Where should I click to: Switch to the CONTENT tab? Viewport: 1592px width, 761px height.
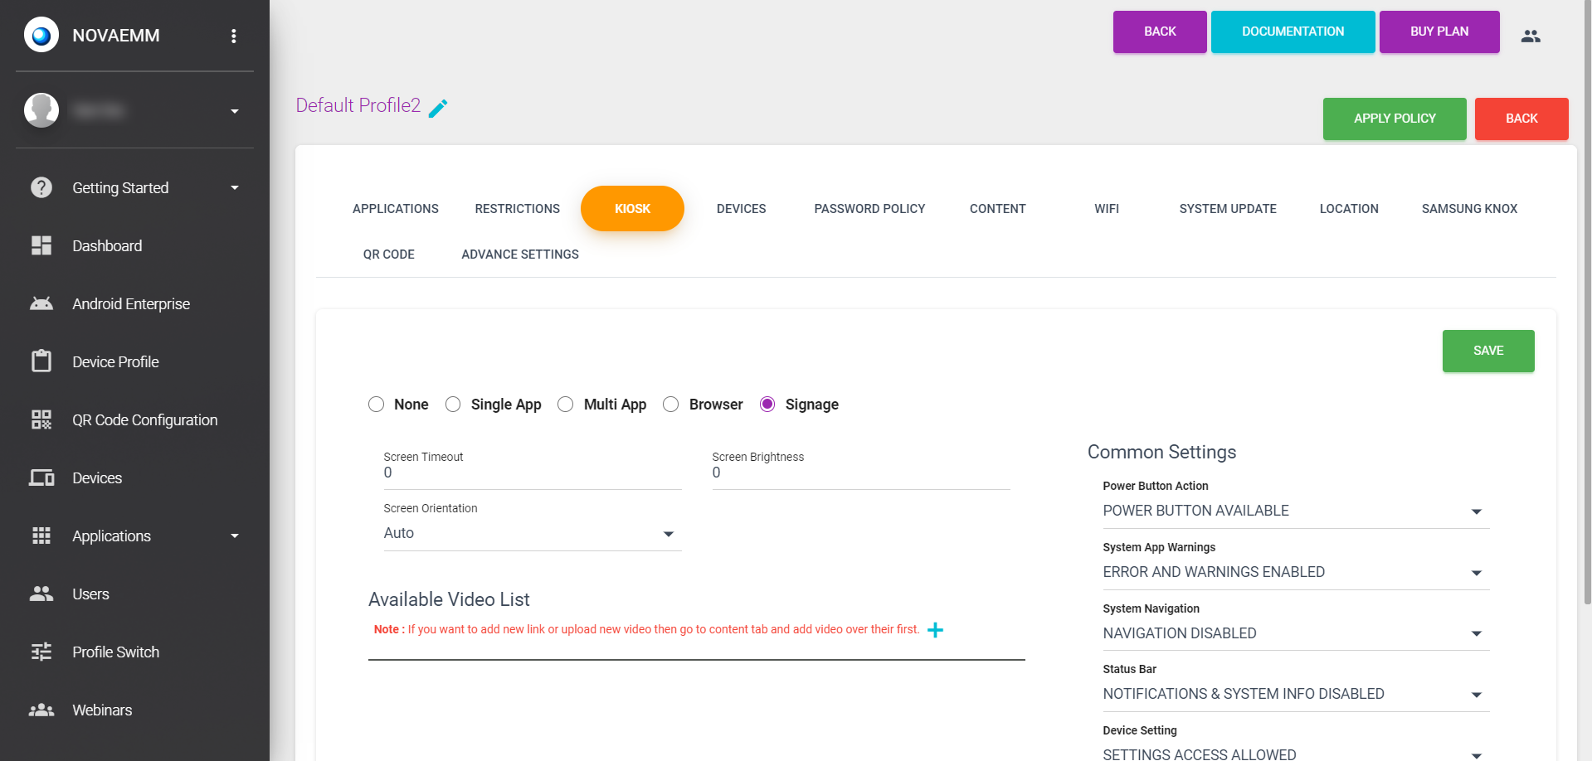pyautogui.click(x=998, y=209)
